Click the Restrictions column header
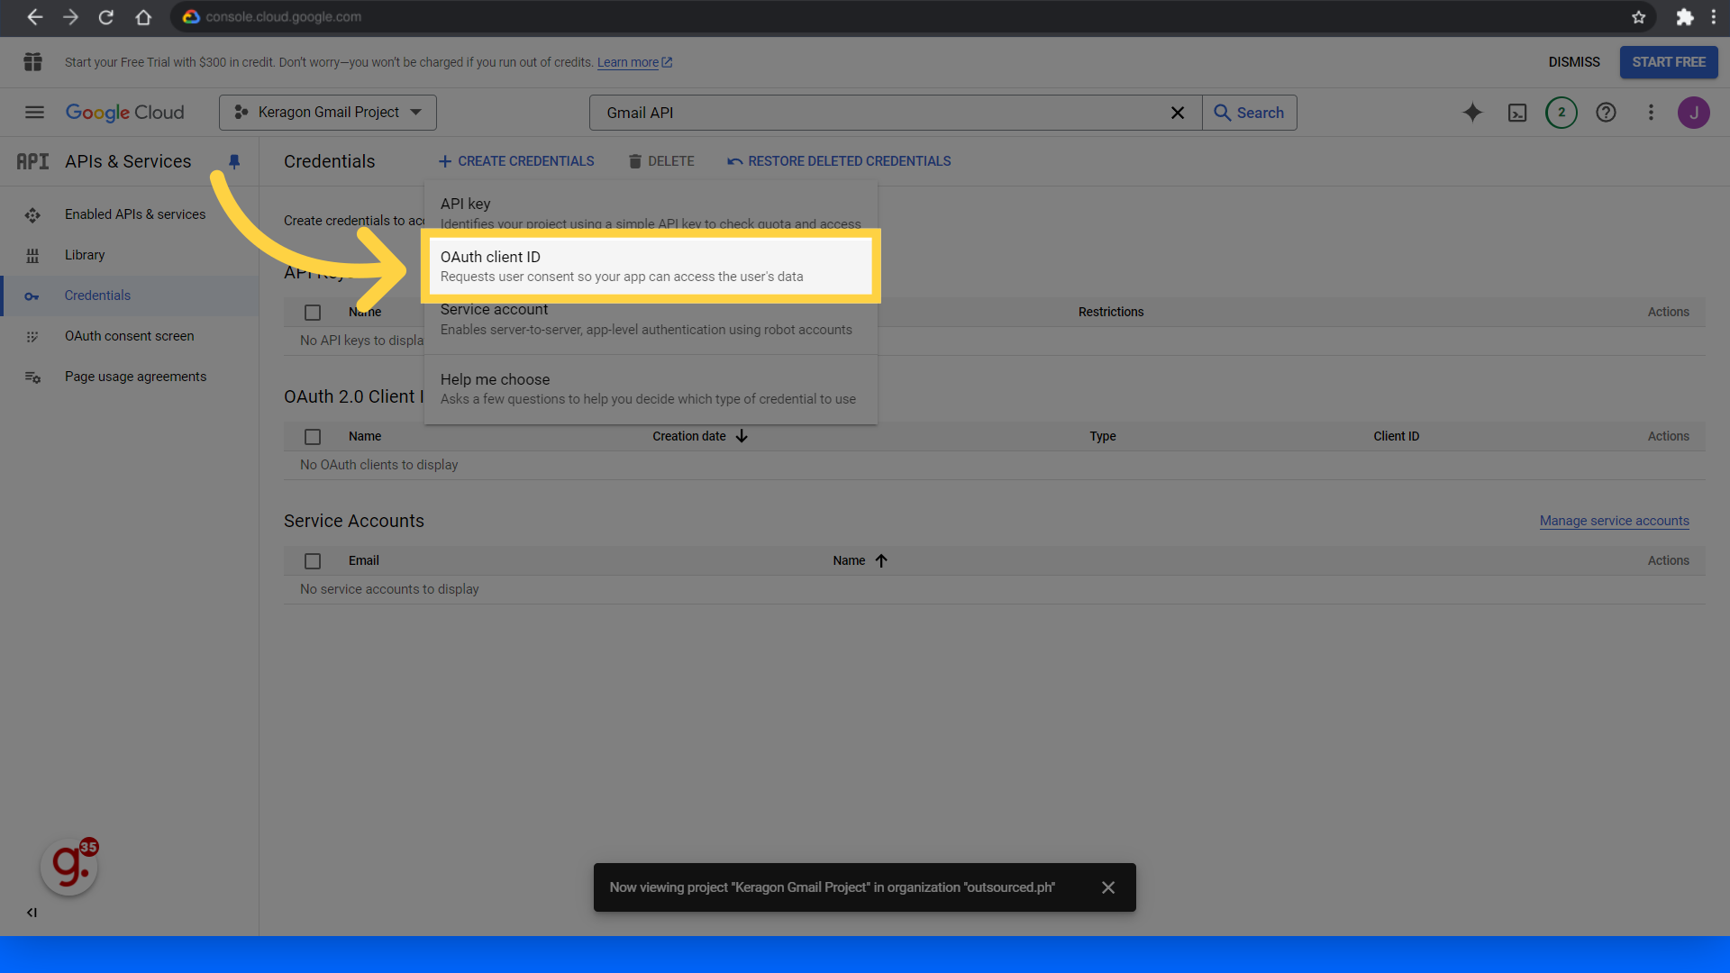The height and width of the screenshot is (973, 1730). pyautogui.click(x=1111, y=312)
